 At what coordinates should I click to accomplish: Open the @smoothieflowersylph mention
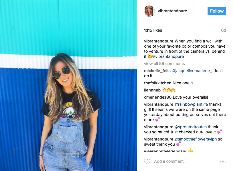click(196, 139)
